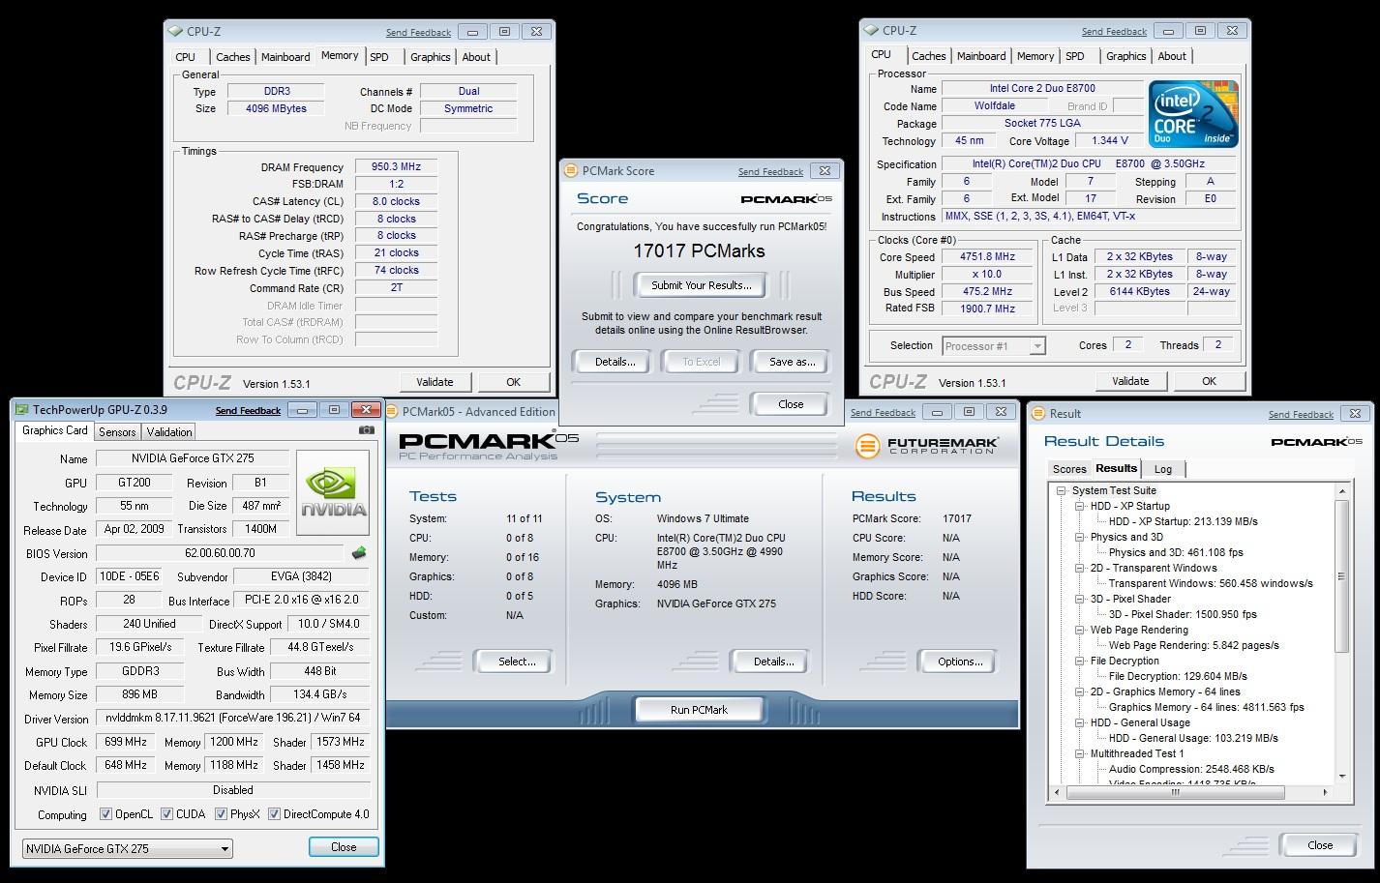
Task: Collapse the 2D - Transparent Windows node
Action: tap(1079, 569)
